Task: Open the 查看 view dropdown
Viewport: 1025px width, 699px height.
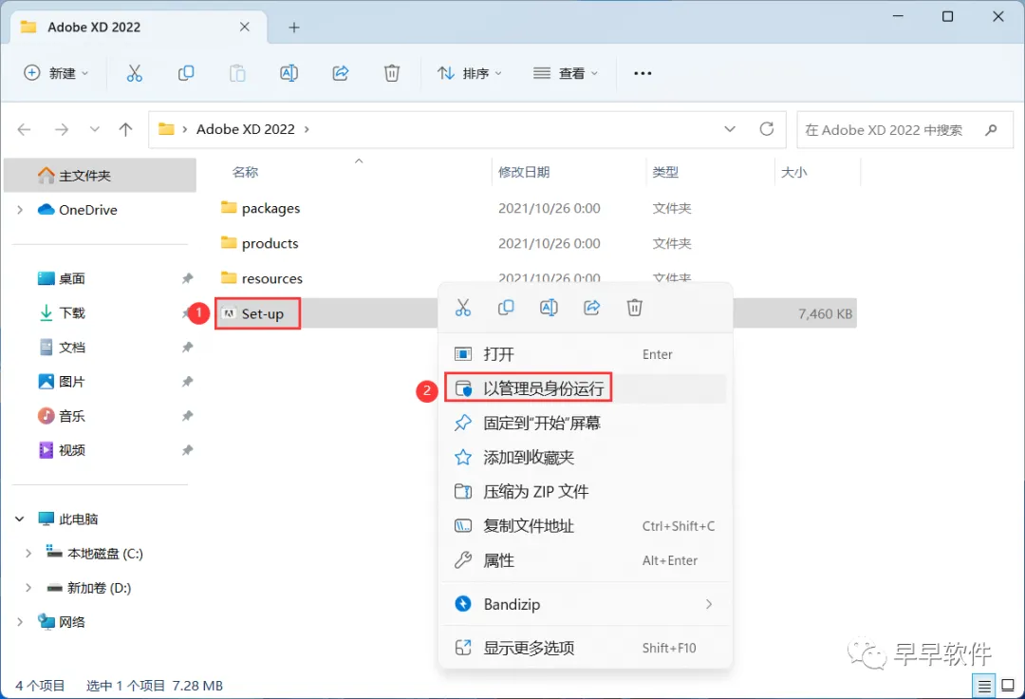Action: (566, 73)
